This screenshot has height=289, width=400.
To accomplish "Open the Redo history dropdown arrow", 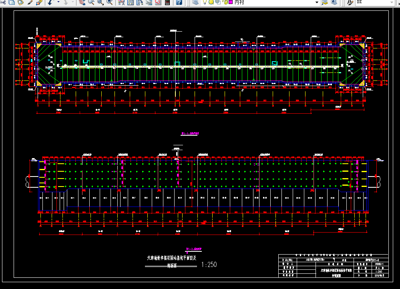I will (73, 2).
